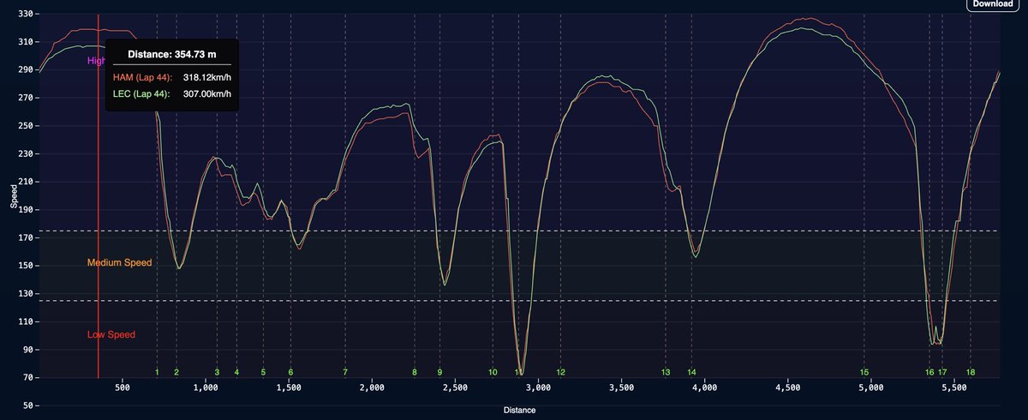1028x420 pixels.
Task: Click the 2,000 distance tick label
Action: [x=372, y=388]
